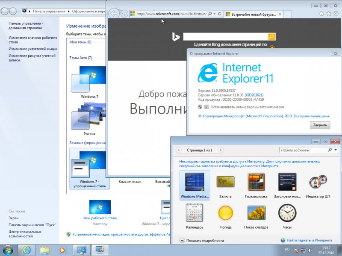Go to next page in gadget gallery
Viewport: 342px width, 256px height.
tap(221, 150)
